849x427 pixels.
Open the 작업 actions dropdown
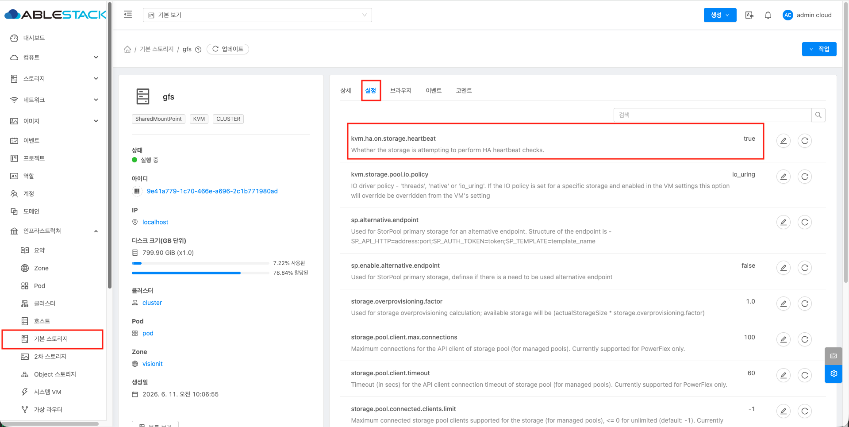[x=819, y=49]
